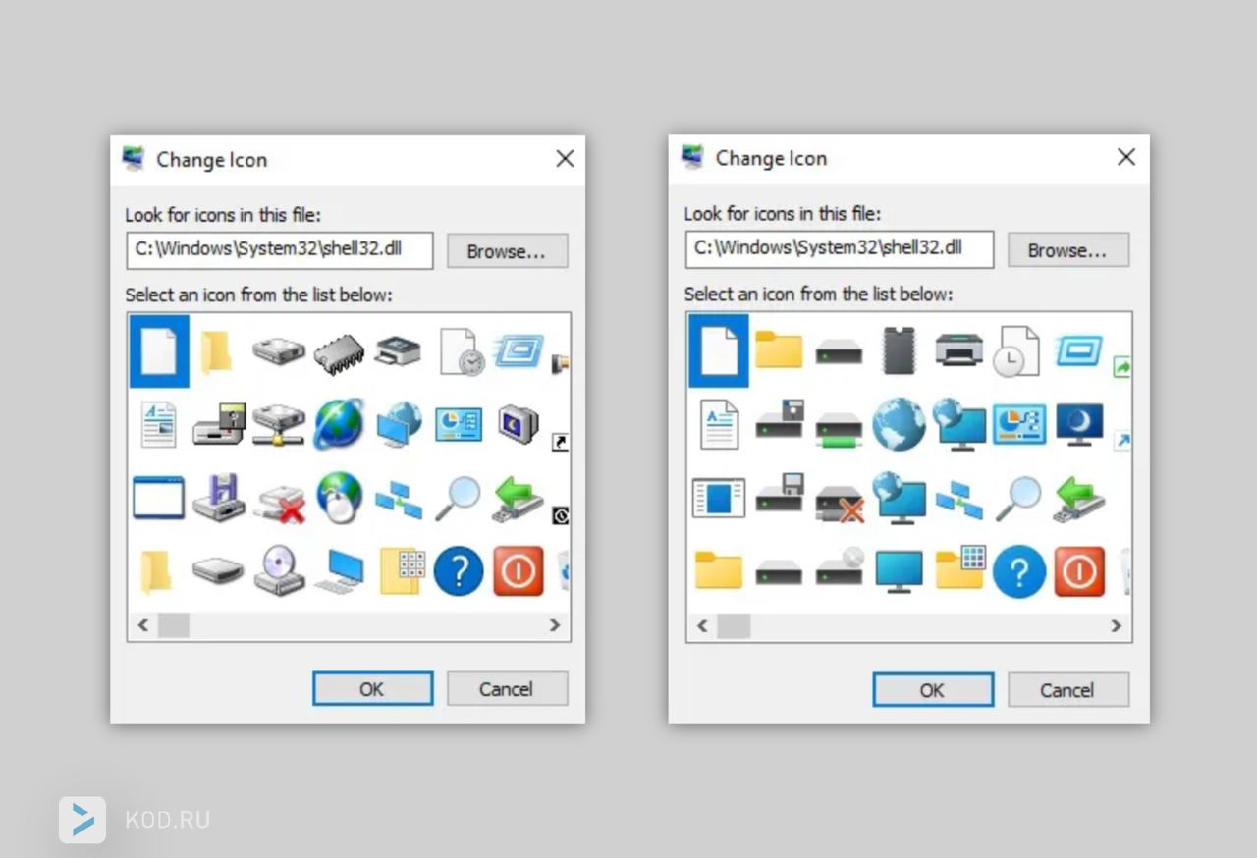This screenshot has width=1257, height=858.
Task: Select highlighted blank document in left dialog
Action: (159, 351)
